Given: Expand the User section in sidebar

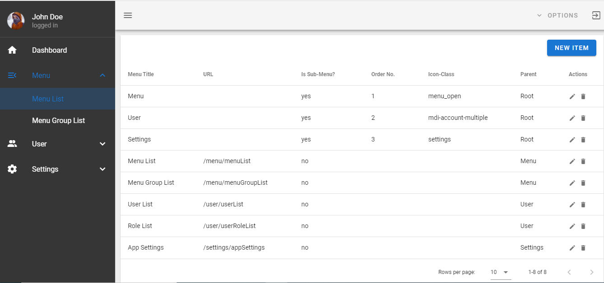Looking at the screenshot, I should click(x=103, y=144).
